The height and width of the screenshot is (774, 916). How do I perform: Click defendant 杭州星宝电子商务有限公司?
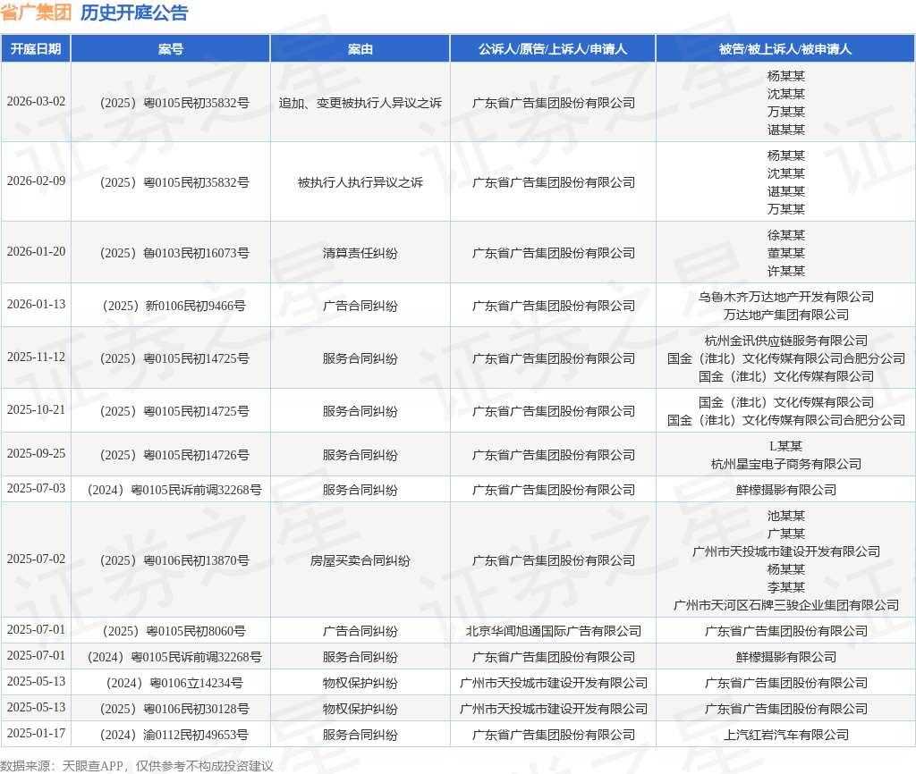[x=785, y=465]
